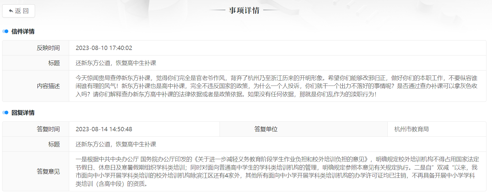Select the timestamp 2023-08-10 17:40:02
Screen dimensions: 492x195
click(x=104, y=48)
